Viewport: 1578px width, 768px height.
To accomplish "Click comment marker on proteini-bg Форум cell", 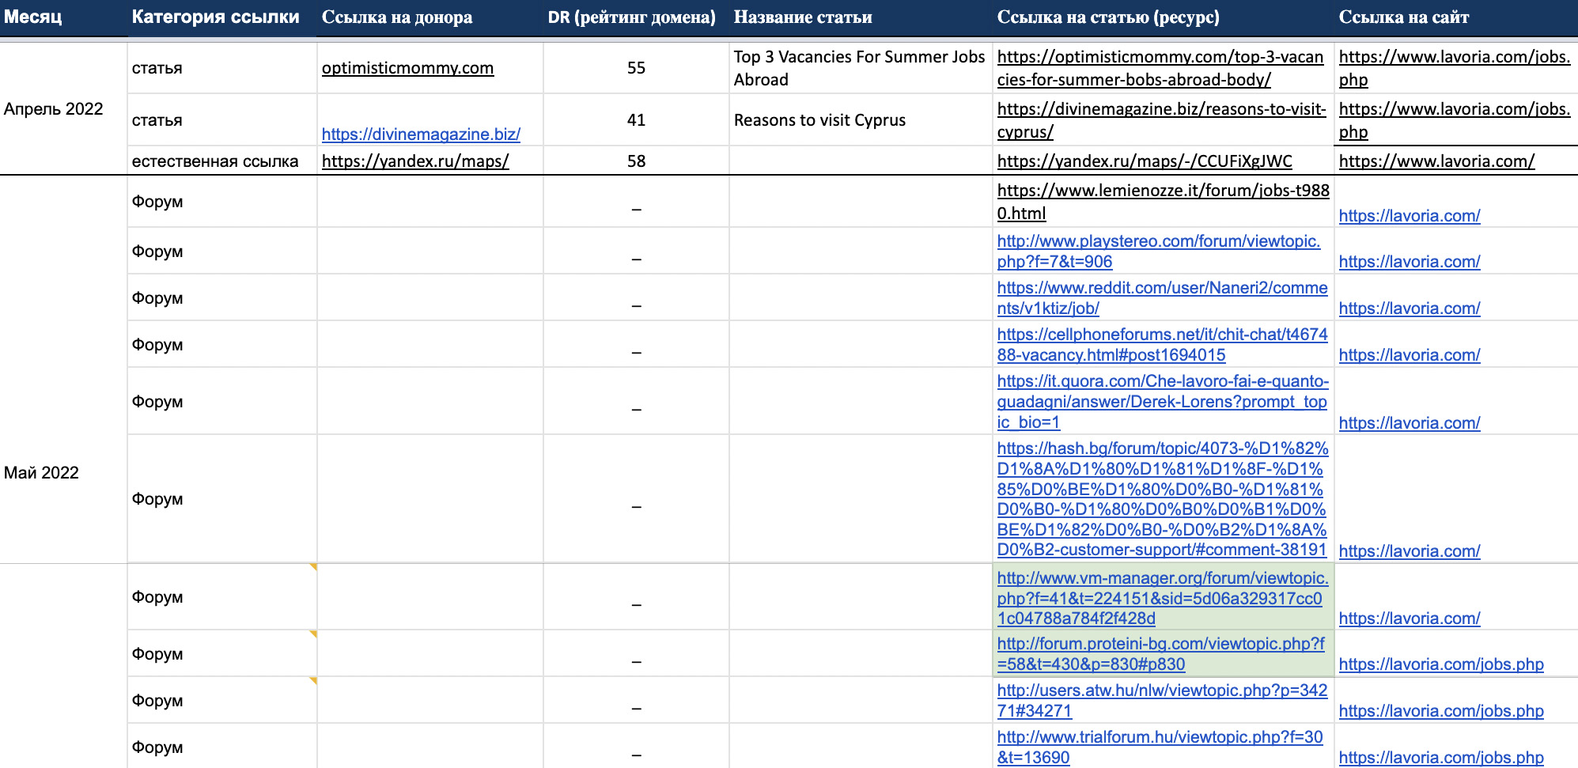I will [313, 634].
